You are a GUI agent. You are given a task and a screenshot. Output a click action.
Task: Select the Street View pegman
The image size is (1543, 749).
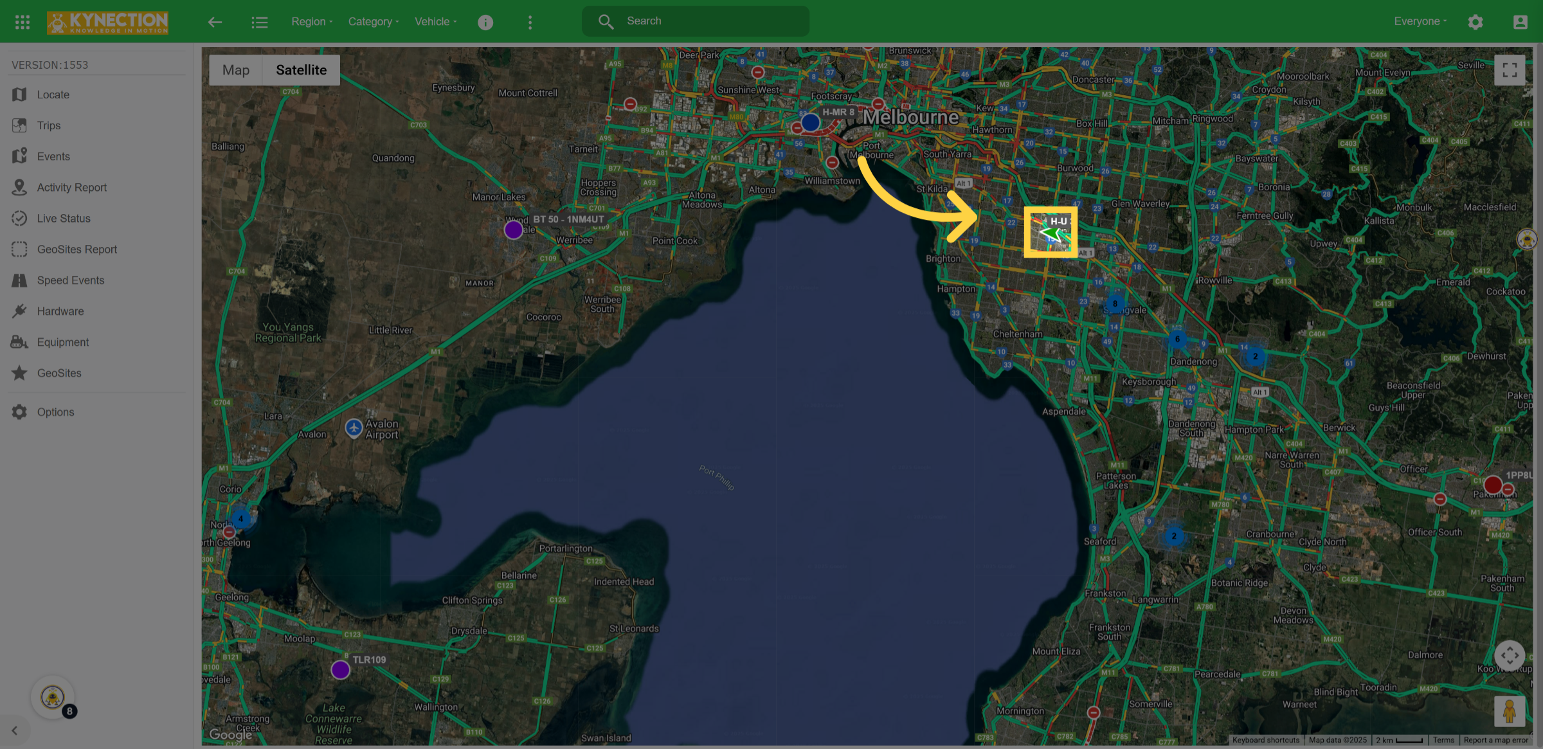1510,711
